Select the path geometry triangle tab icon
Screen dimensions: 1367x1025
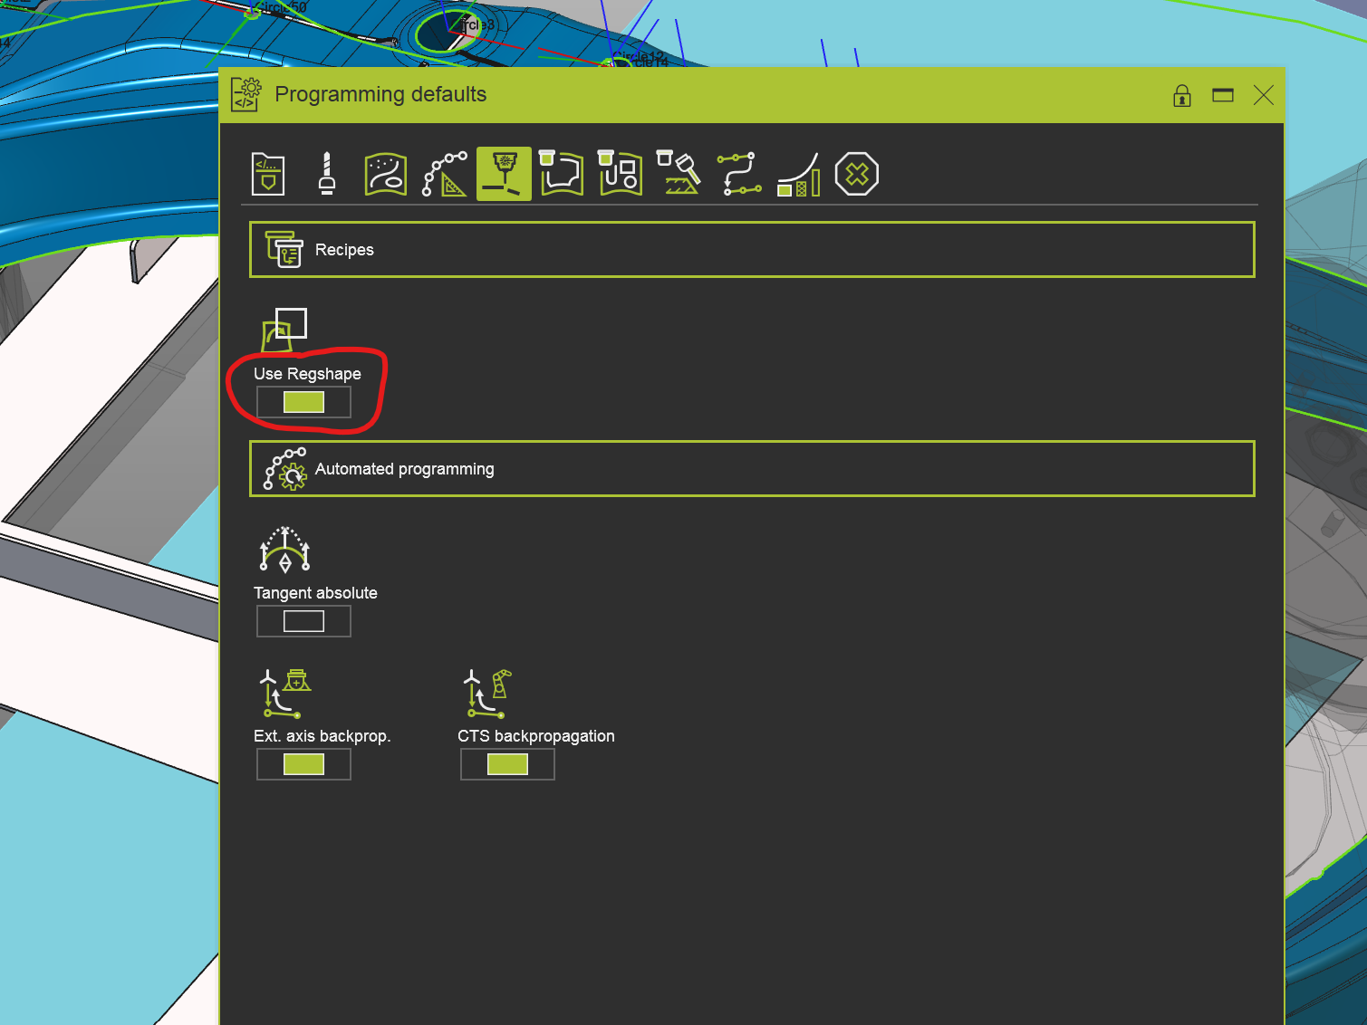[x=445, y=174]
